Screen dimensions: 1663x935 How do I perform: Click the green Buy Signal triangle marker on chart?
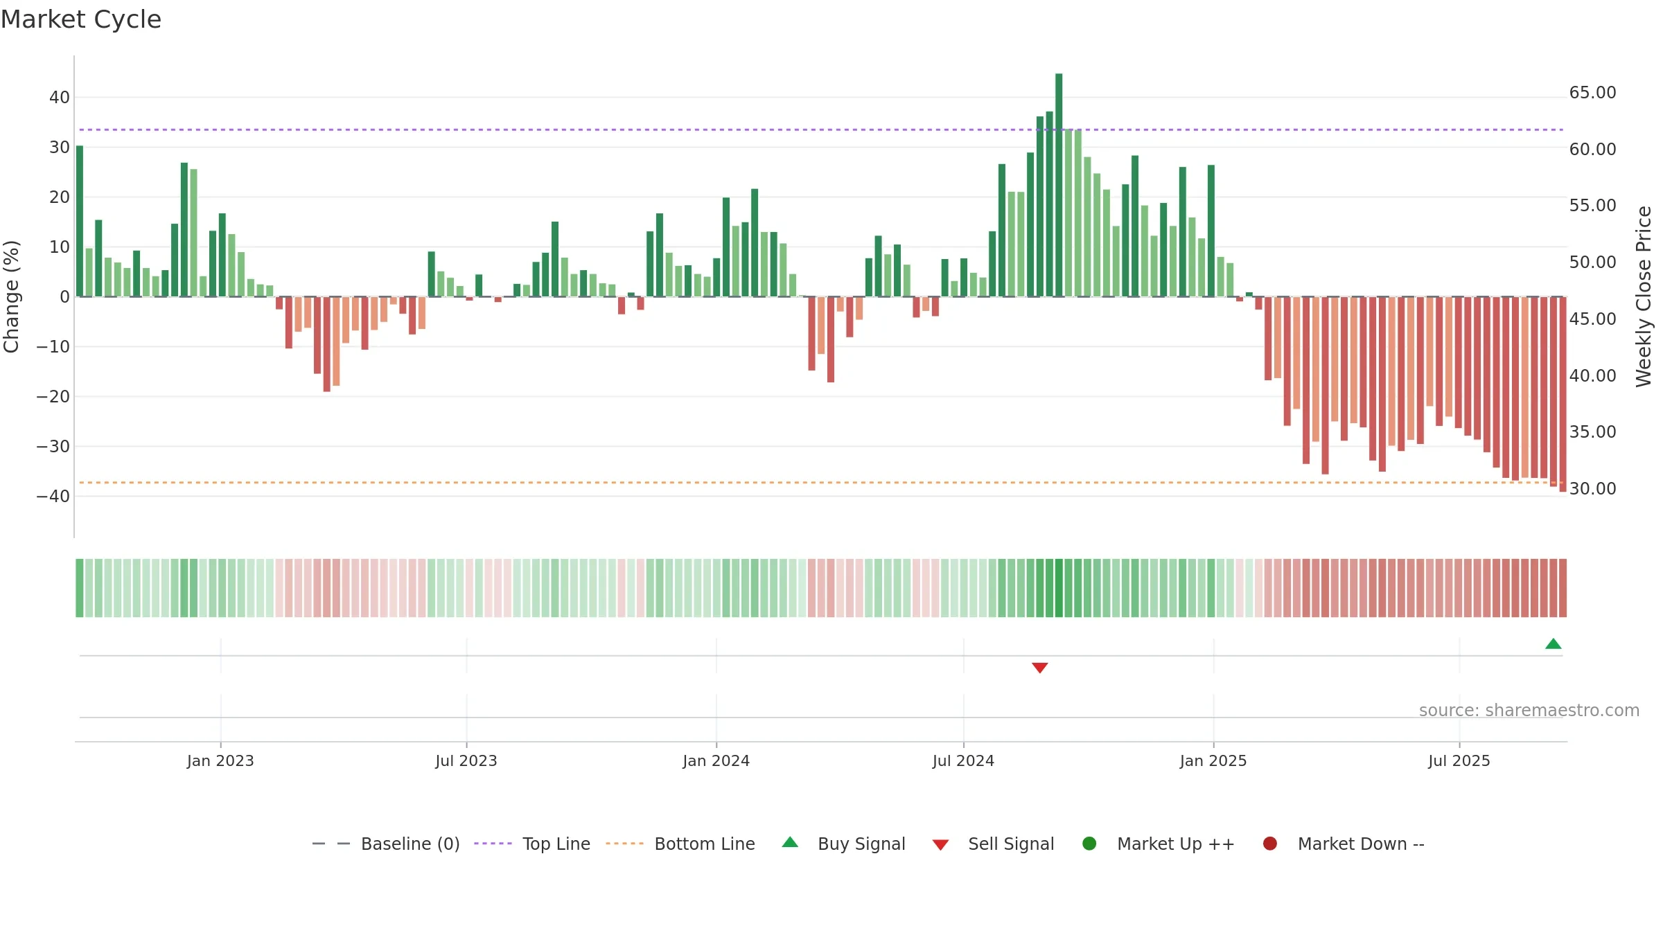coord(1553,644)
